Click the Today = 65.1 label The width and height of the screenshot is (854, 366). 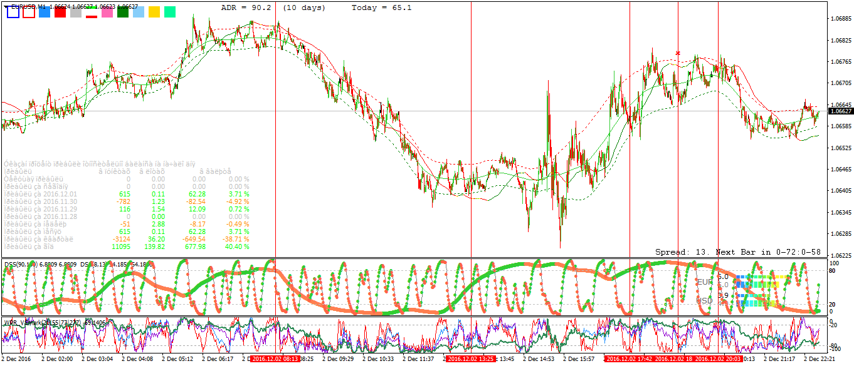pos(381,8)
